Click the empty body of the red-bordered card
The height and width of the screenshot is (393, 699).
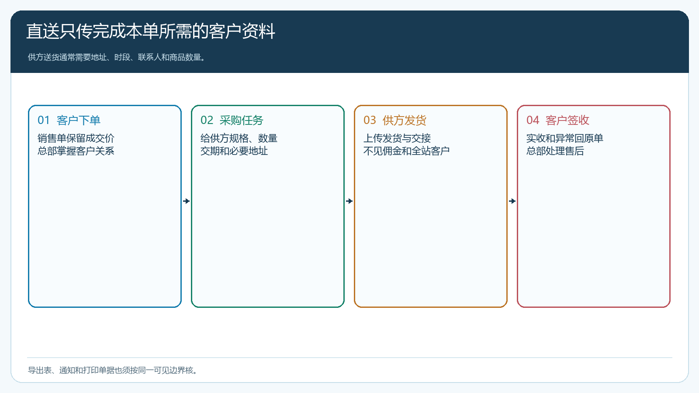(594, 231)
